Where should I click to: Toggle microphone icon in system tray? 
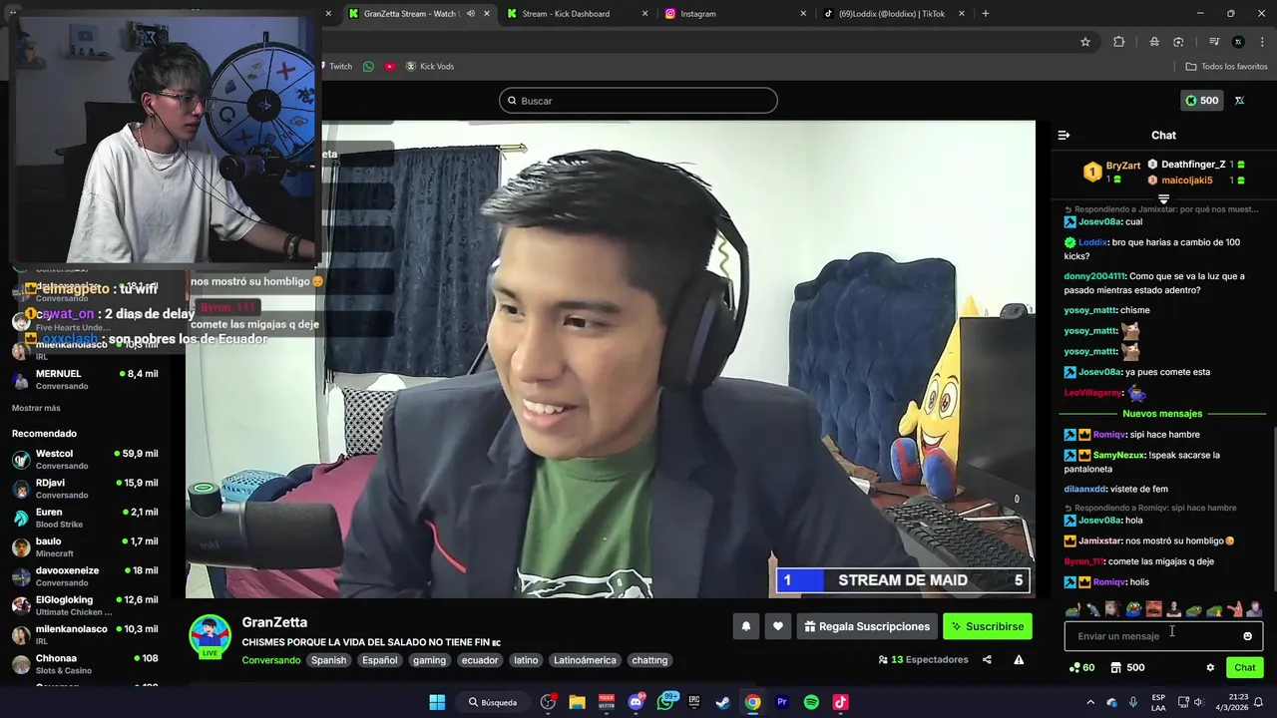1132,702
